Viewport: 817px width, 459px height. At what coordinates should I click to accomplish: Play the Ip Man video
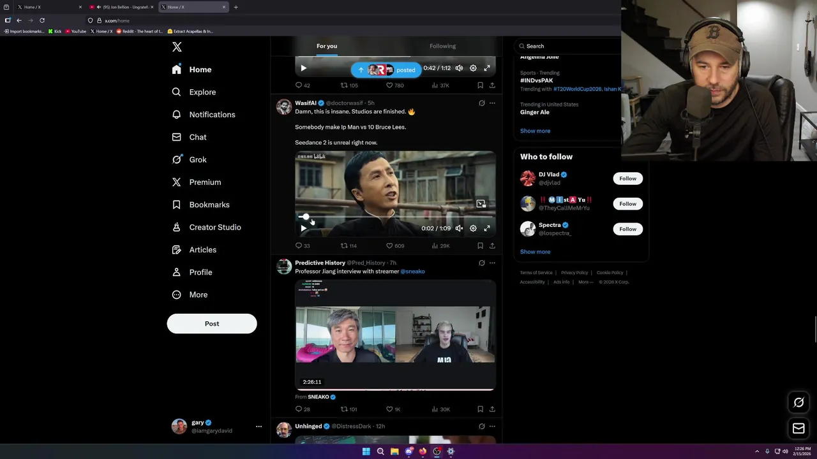pos(304,228)
